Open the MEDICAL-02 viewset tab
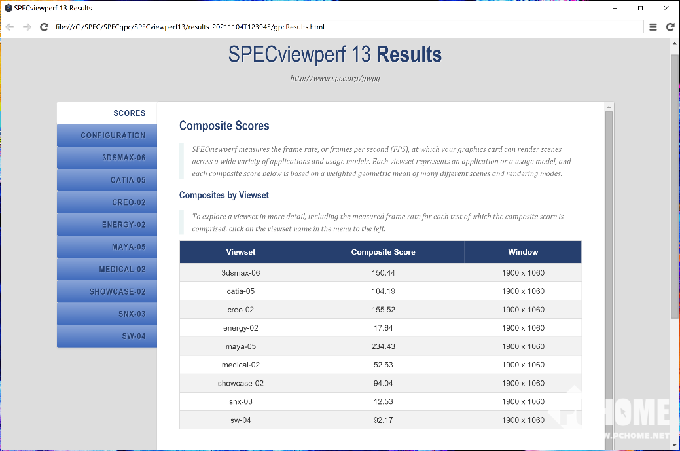This screenshot has width=680, height=451. [x=107, y=269]
